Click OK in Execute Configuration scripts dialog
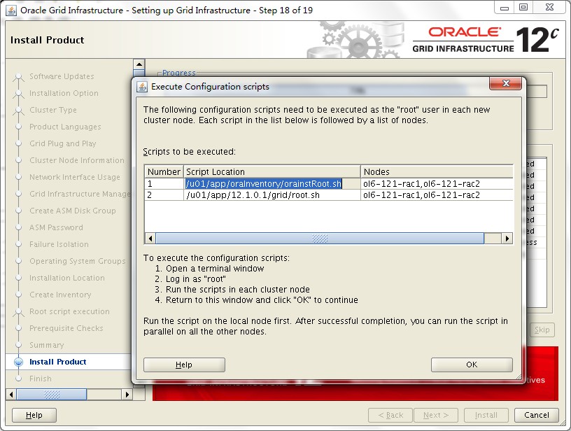Image resolution: width=571 pixels, height=431 pixels. tap(472, 365)
